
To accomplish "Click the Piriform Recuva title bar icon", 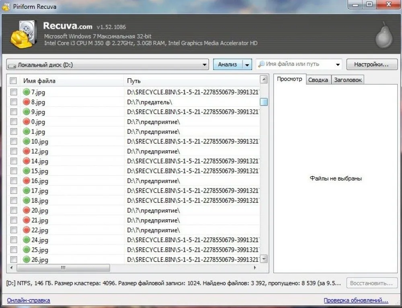I will (x=6, y=6).
